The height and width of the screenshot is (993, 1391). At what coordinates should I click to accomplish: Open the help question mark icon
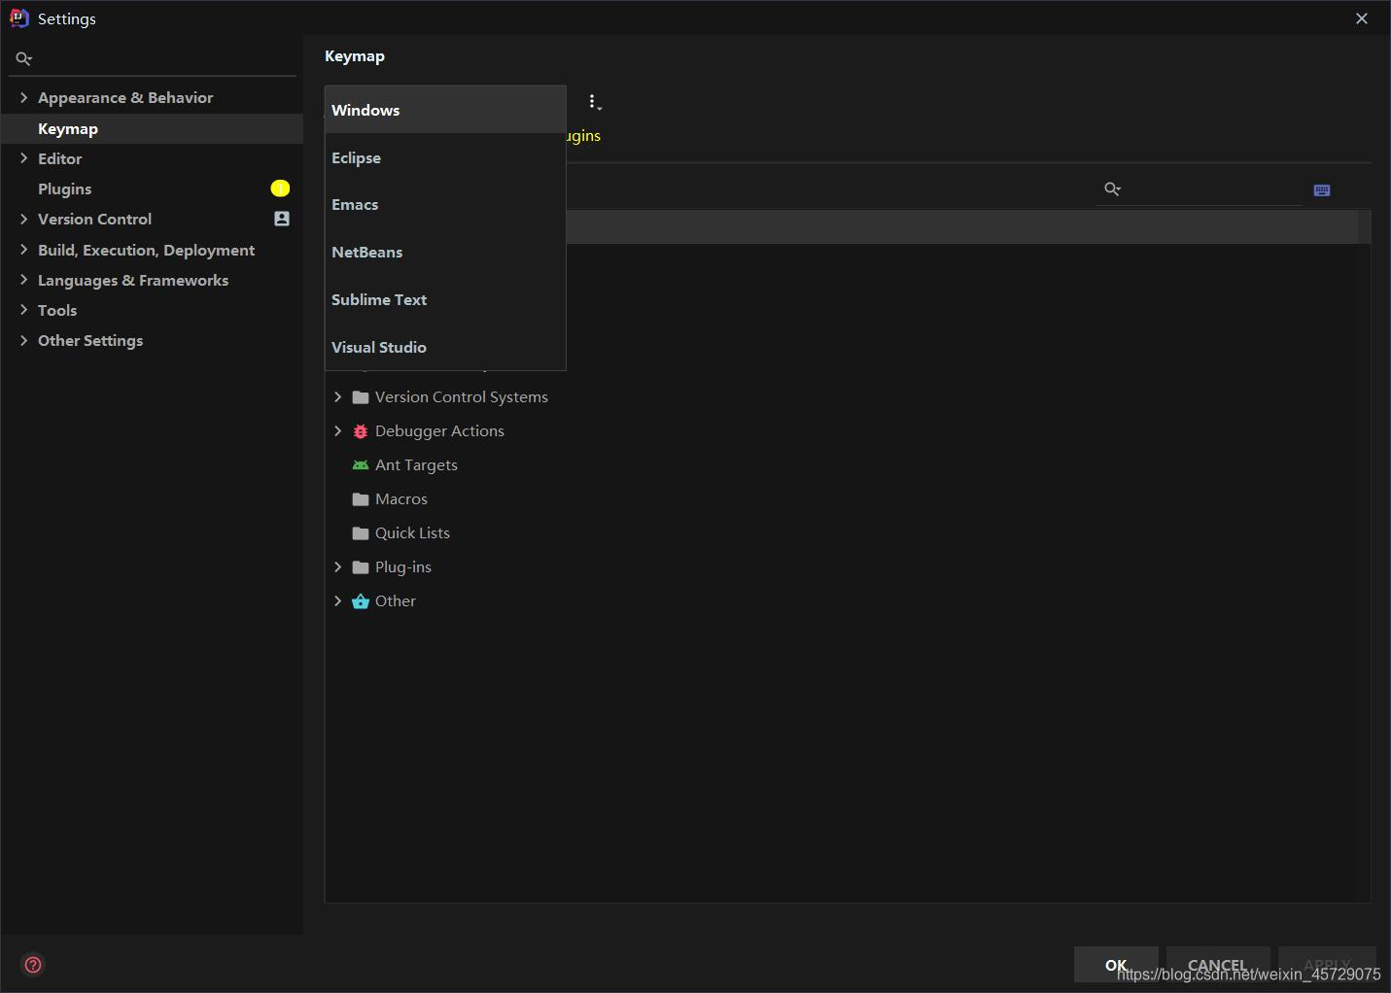point(33,965)
